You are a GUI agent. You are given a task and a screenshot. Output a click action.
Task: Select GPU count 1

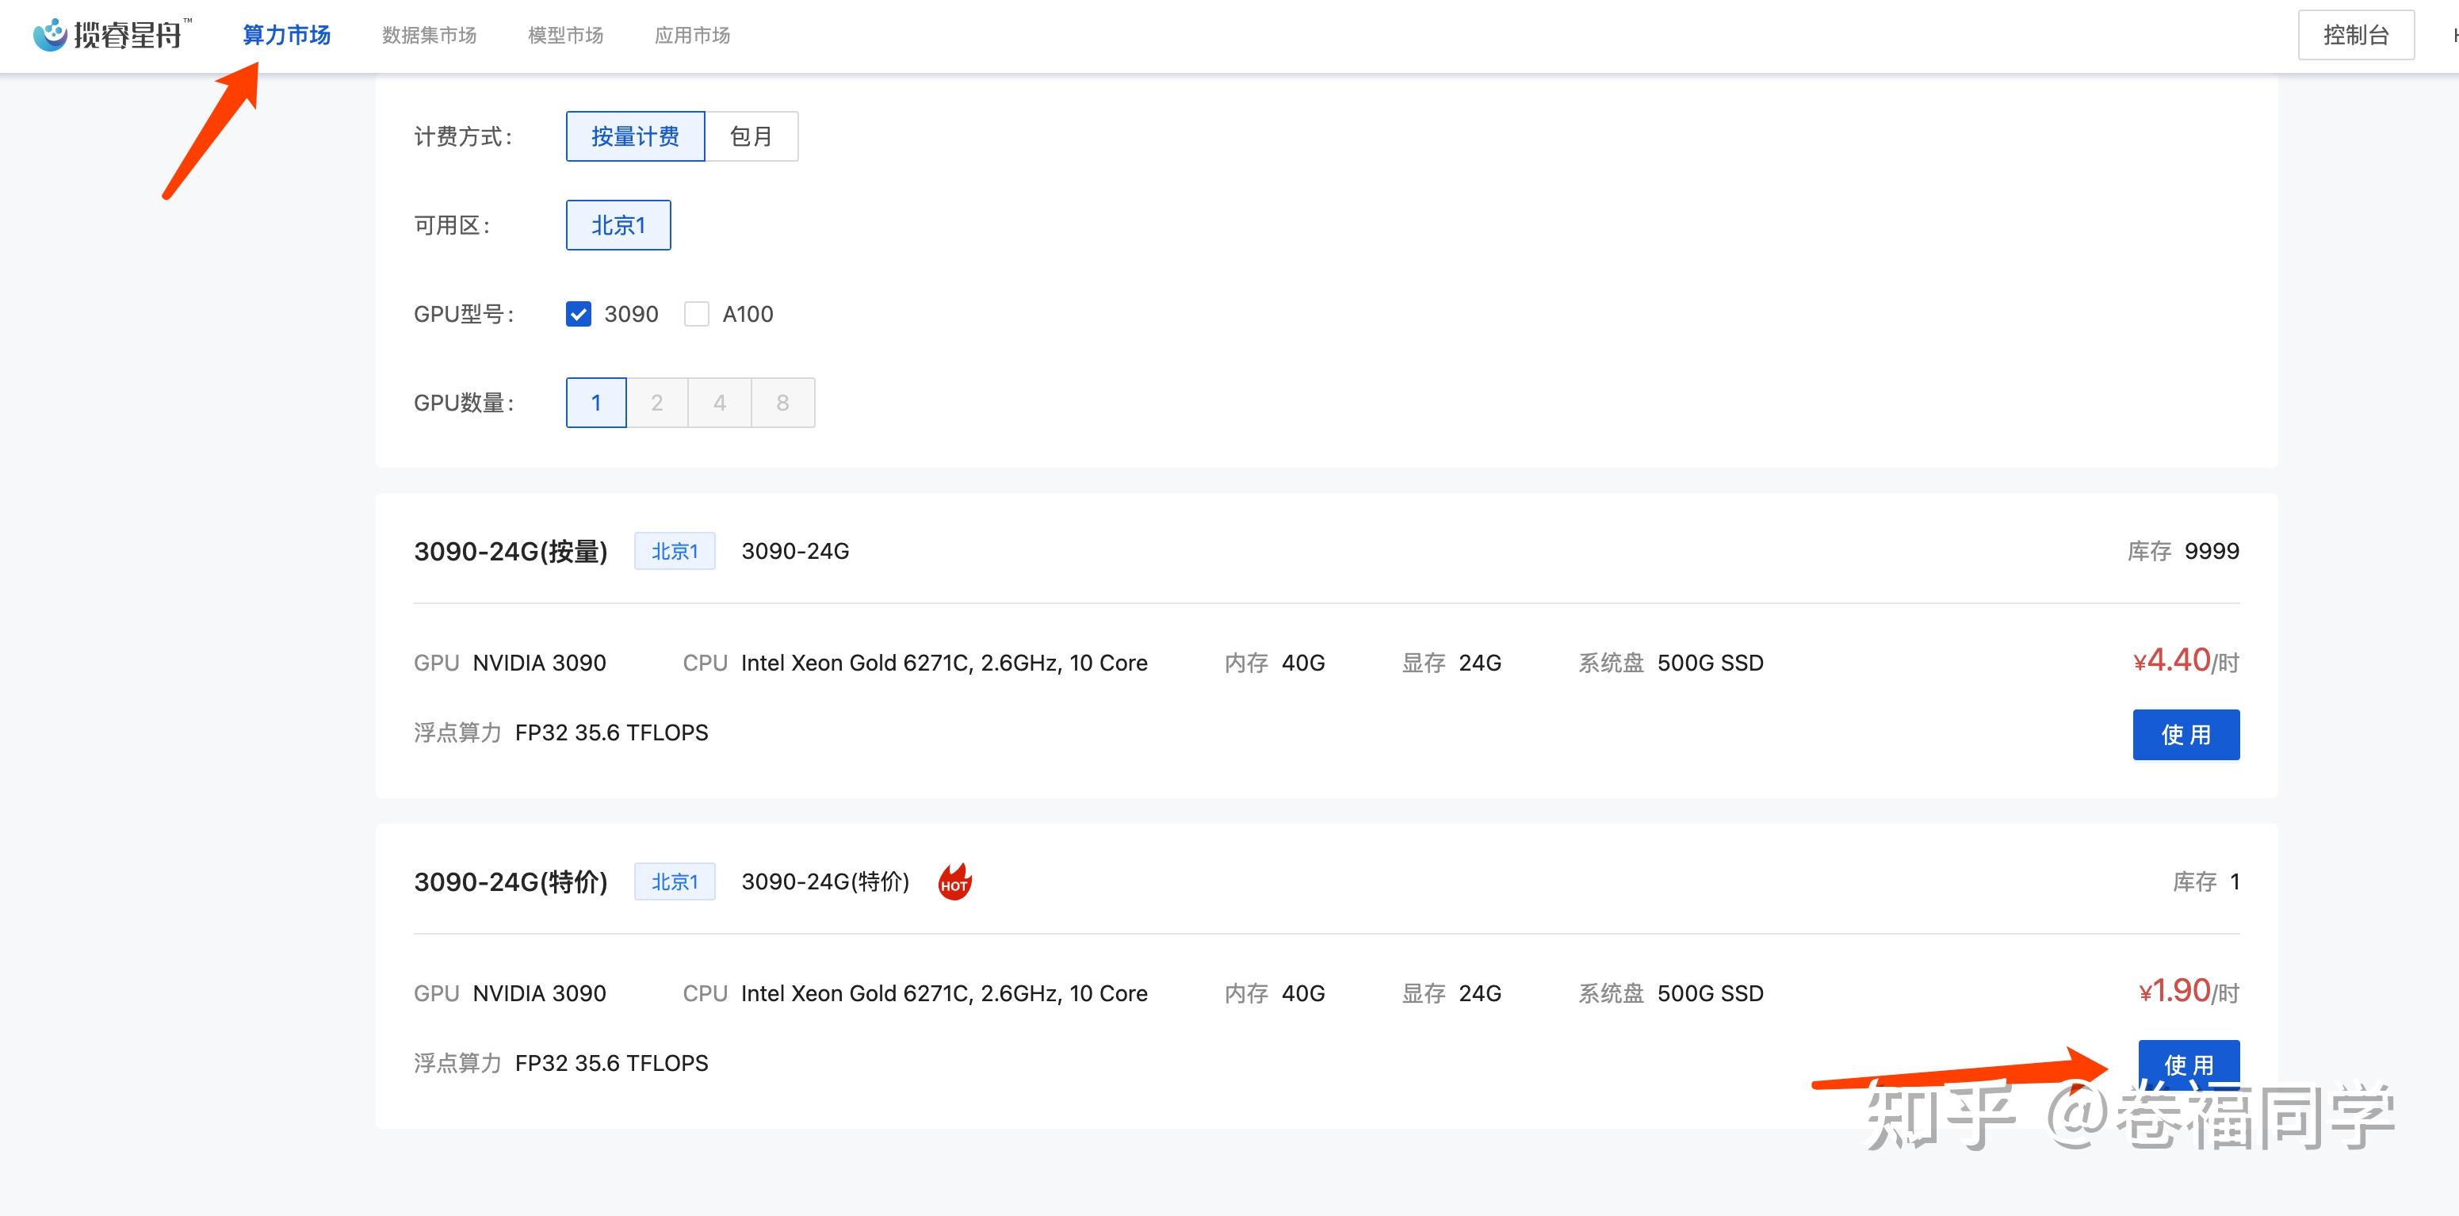(x=595, y=403)
